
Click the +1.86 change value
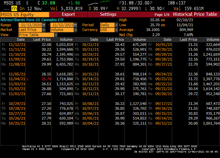coord(74,3)
